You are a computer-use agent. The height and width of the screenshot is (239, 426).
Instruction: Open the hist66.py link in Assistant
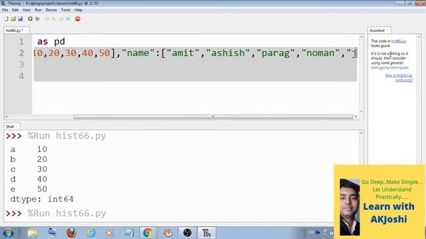pyautogui.click(x=399, y=41)
